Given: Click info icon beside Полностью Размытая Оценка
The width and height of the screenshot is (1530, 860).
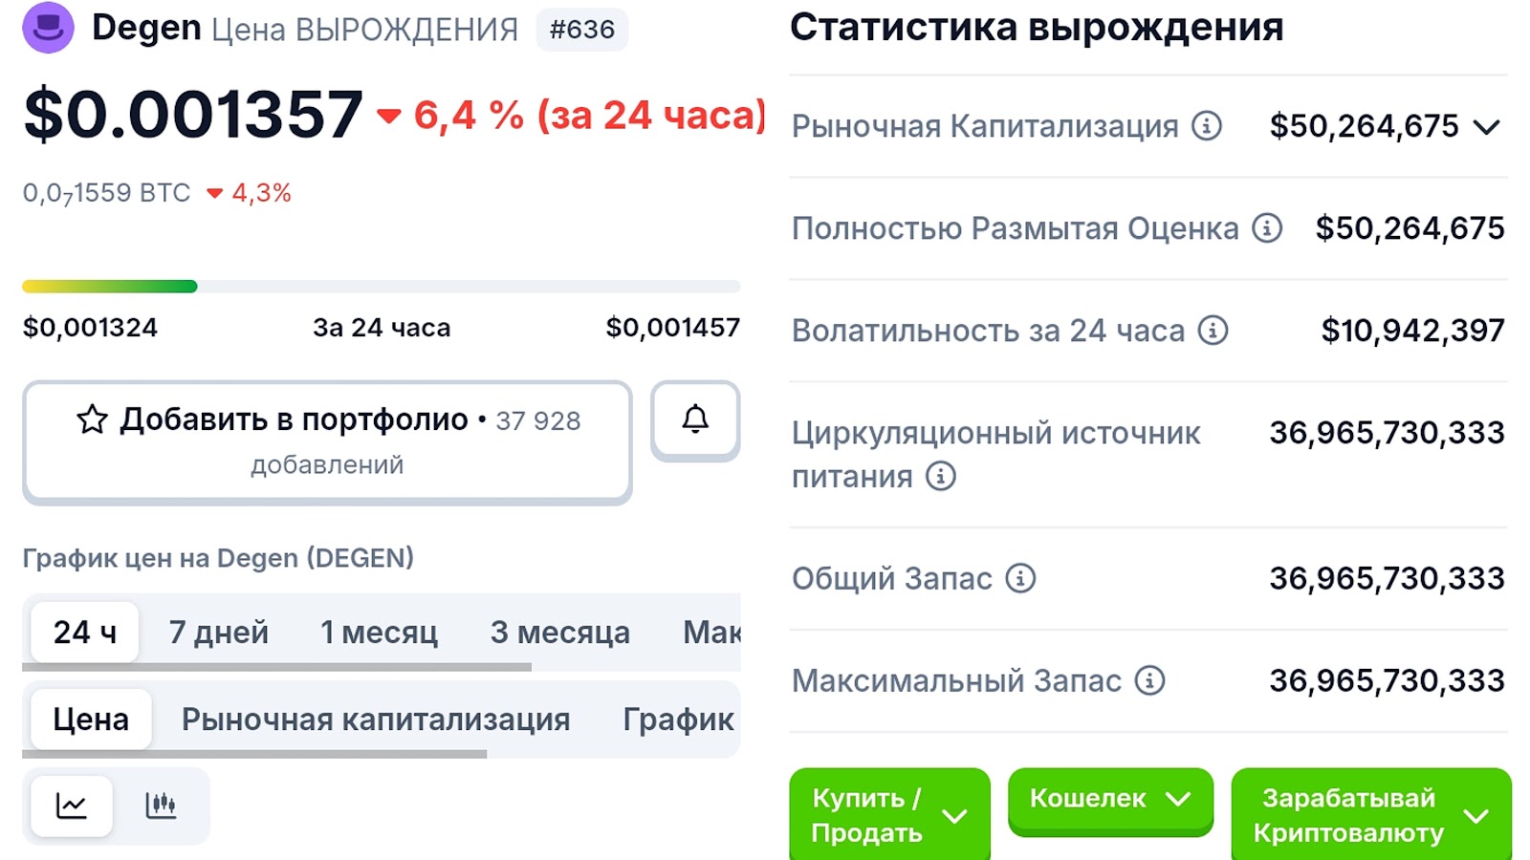Looking at the screenshot, I should click(x=1267, y=227).
